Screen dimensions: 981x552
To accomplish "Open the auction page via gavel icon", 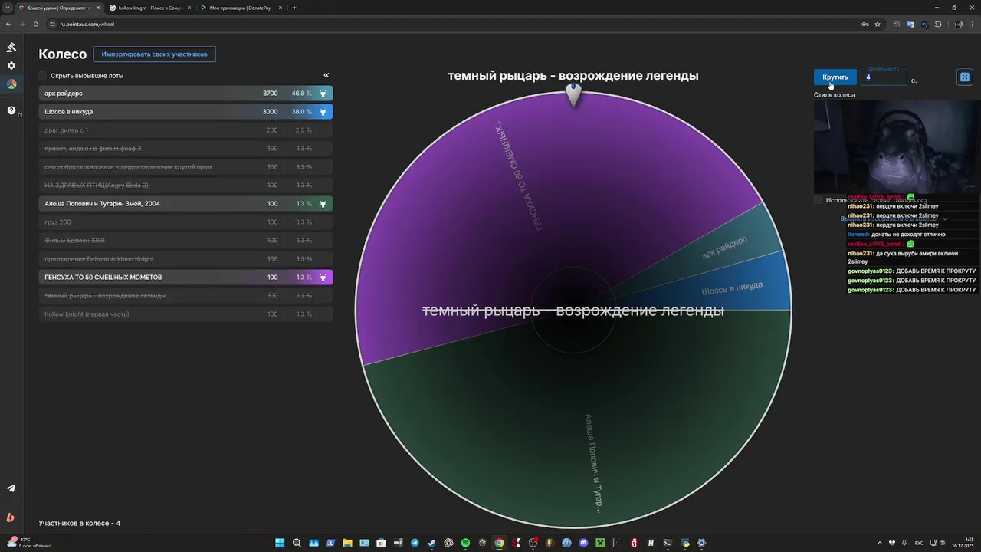I will pyautogui.click(x=11, y=47).
